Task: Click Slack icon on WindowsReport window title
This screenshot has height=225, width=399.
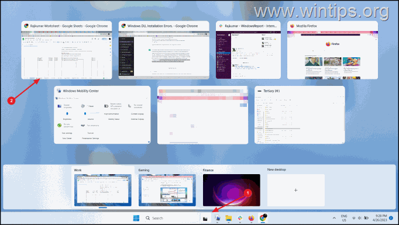Action: coord(221,26)
